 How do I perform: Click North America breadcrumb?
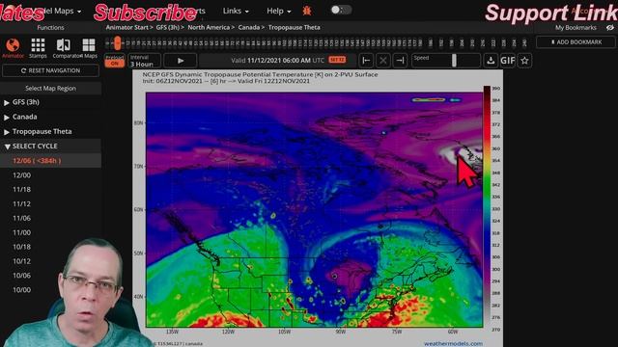[x=209, y=28]
